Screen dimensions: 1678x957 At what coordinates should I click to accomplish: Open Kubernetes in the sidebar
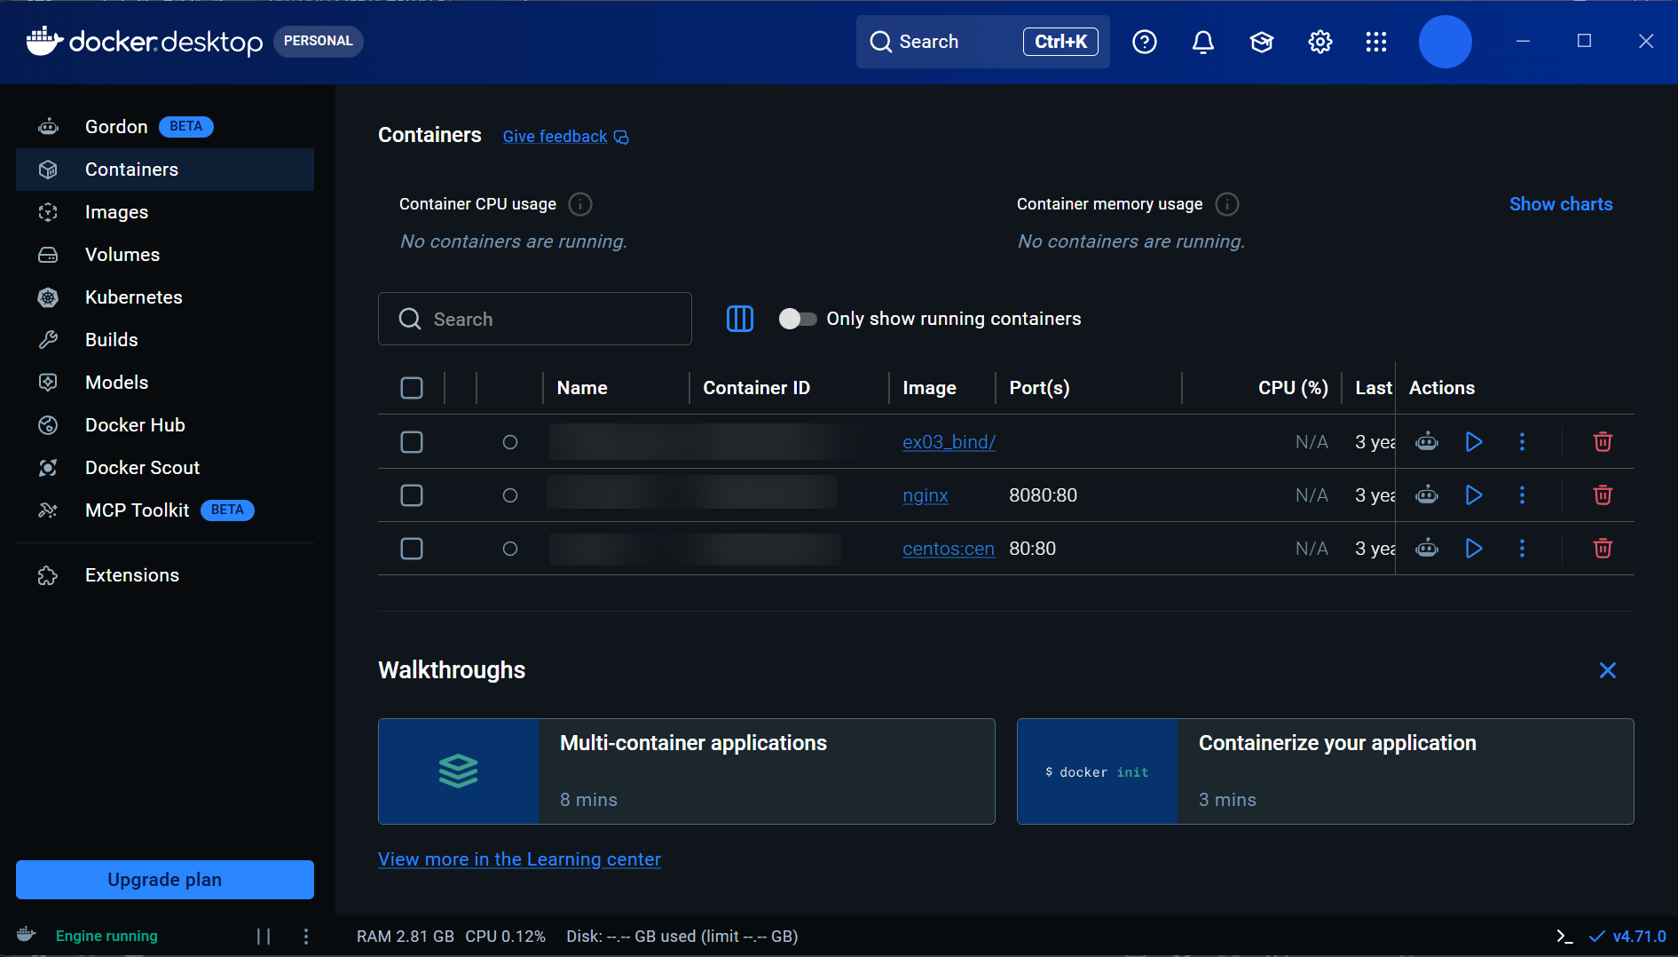165,297
